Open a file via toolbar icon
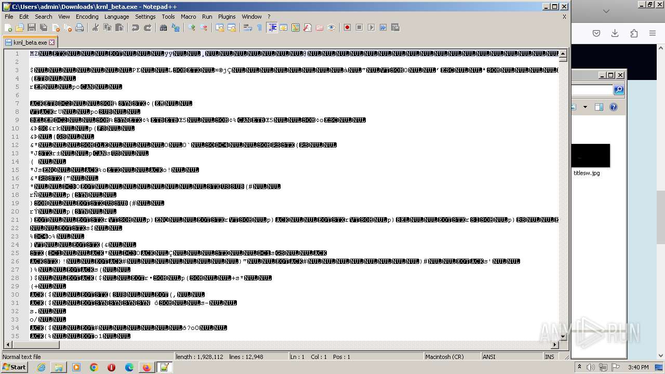 [x=20, y=28]
